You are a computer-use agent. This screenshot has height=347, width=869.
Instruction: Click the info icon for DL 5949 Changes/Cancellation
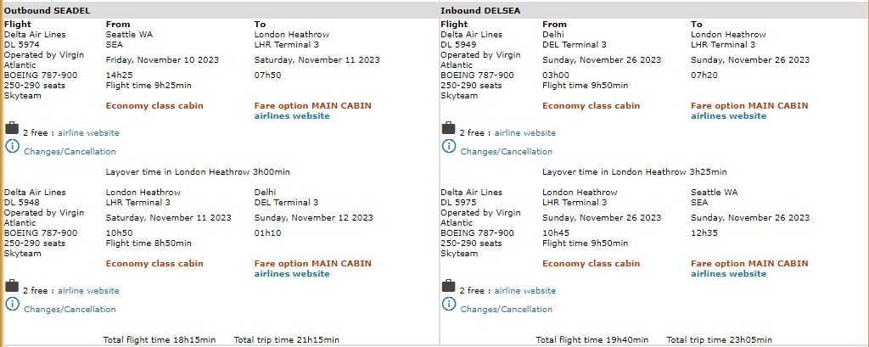(448, 147)
